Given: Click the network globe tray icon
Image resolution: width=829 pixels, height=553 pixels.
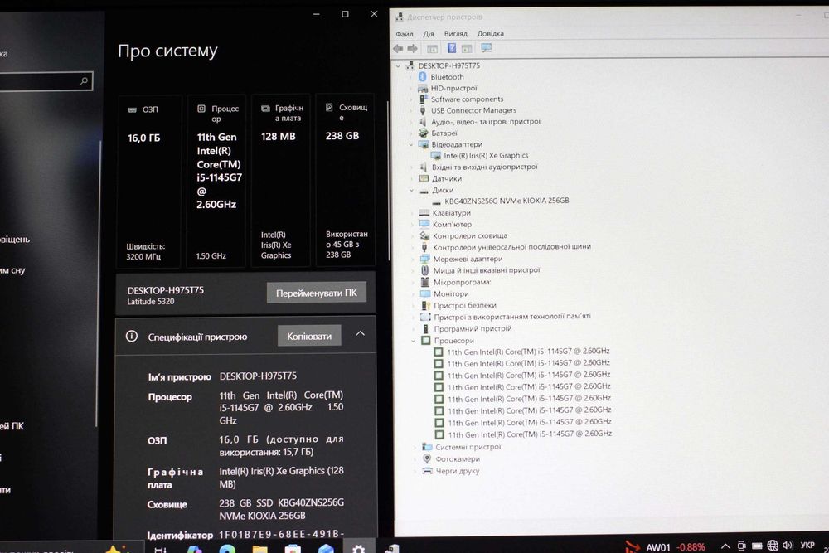Looking at the screenshot, I should [773, 546].
